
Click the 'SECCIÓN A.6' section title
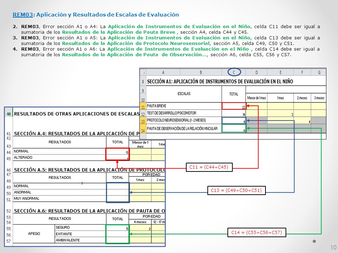pyautogui.click(x=89, y=211)
